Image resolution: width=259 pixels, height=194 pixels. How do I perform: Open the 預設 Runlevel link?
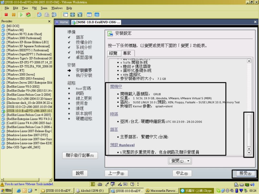[x=122, y=145]
